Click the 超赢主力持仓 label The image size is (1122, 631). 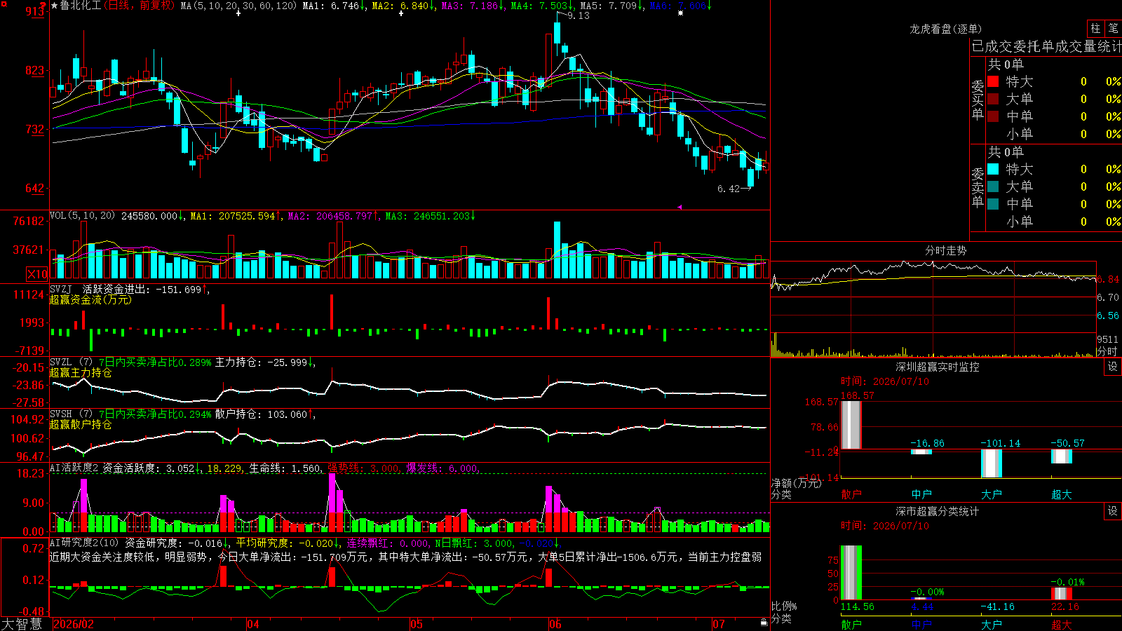coord(81,372)
